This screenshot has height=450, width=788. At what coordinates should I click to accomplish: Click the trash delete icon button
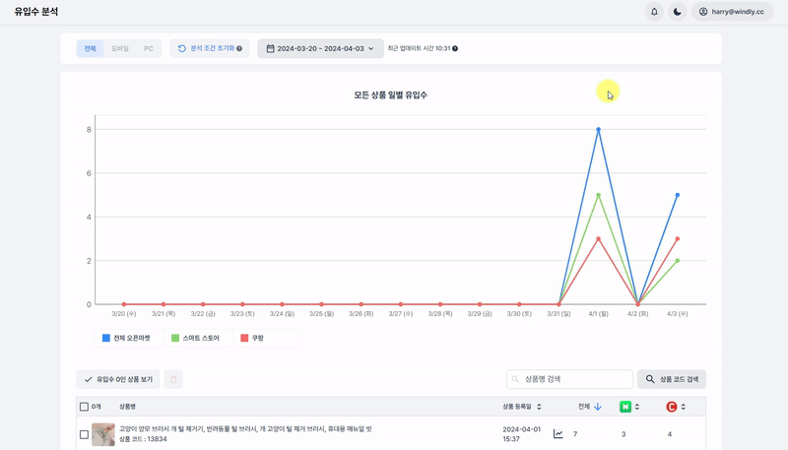173,379
